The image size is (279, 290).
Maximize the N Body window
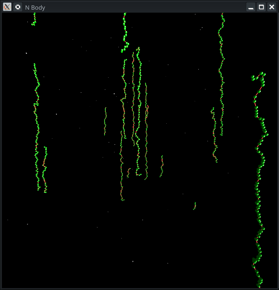(261, 7)
